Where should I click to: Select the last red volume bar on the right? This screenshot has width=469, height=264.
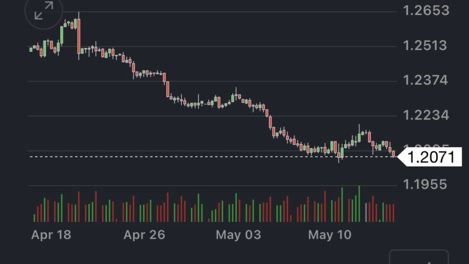[393, 213]
